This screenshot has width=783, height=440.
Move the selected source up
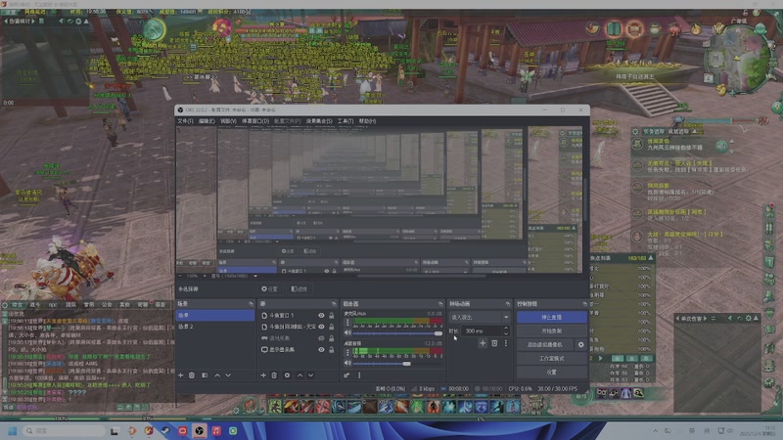(299, 375)
